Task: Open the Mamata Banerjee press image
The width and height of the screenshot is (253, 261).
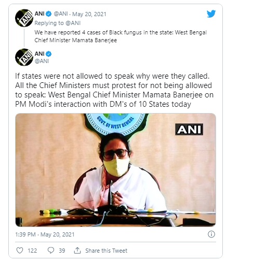Action: pos(115,170)
